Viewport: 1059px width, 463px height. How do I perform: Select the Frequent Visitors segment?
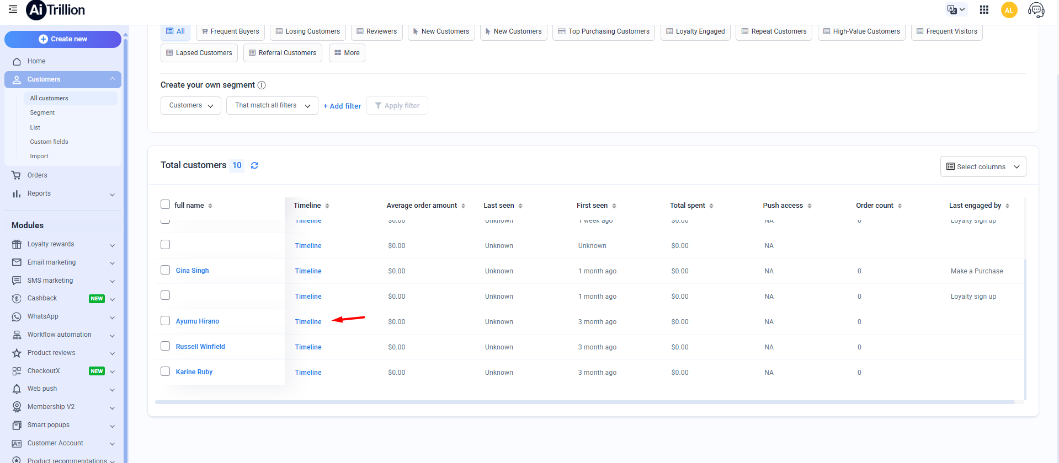[947, 31]
